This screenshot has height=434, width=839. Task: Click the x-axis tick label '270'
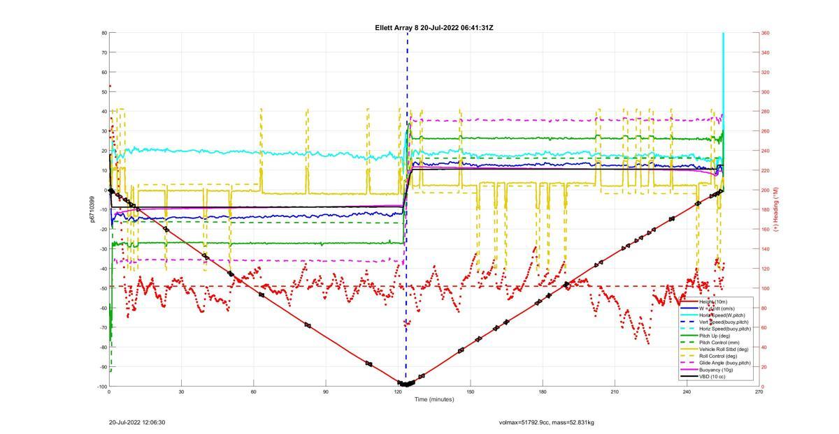point(759,391)
